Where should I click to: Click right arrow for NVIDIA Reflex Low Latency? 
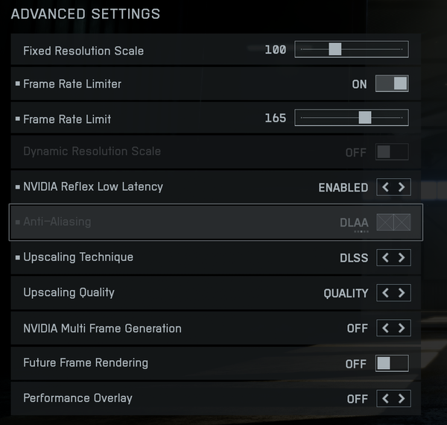point(402,187)
